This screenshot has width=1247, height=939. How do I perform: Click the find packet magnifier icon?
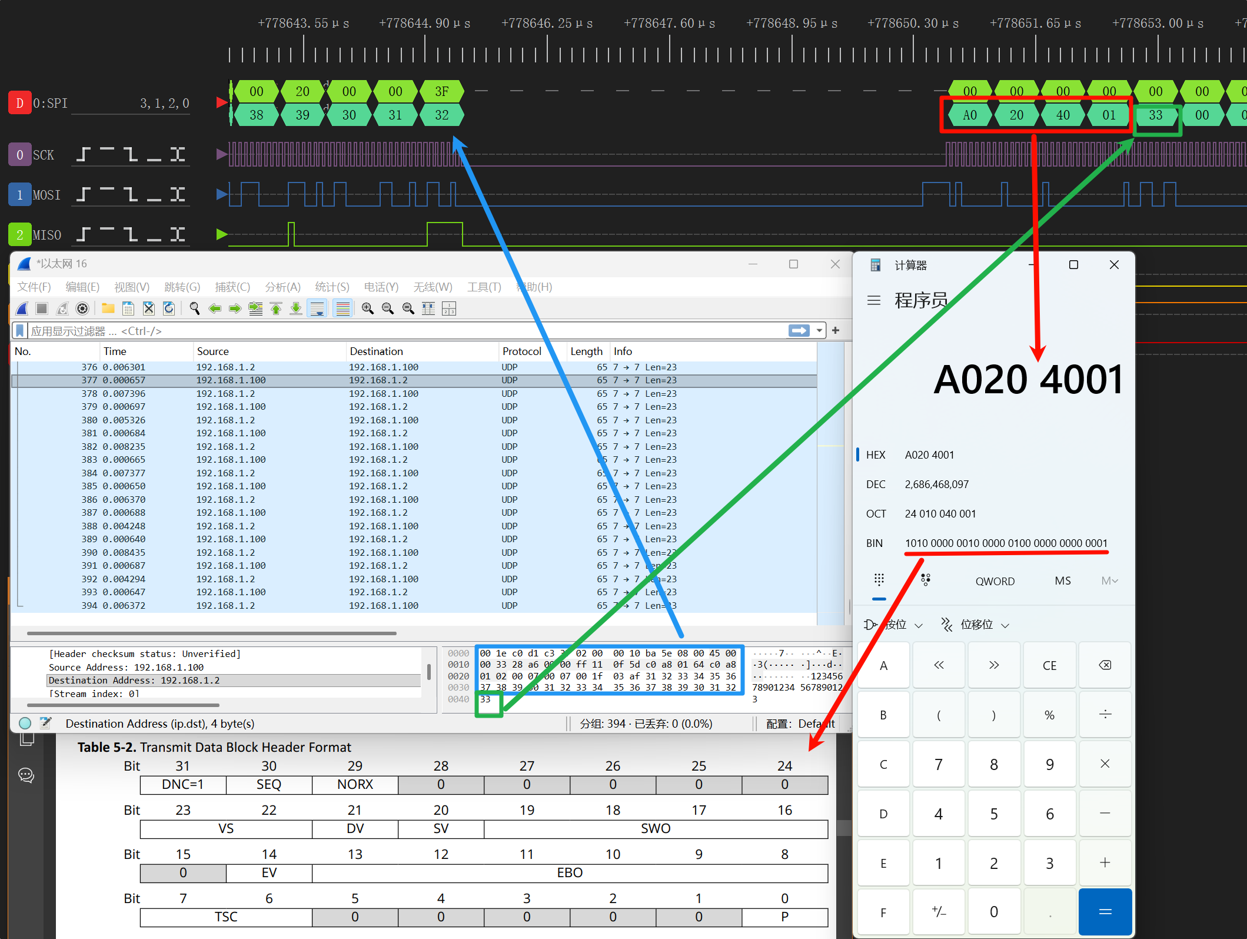point(194,308)
